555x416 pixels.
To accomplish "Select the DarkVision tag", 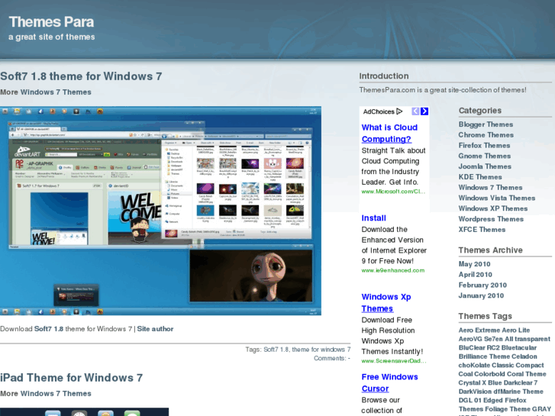I will click(x=476, y=392).
